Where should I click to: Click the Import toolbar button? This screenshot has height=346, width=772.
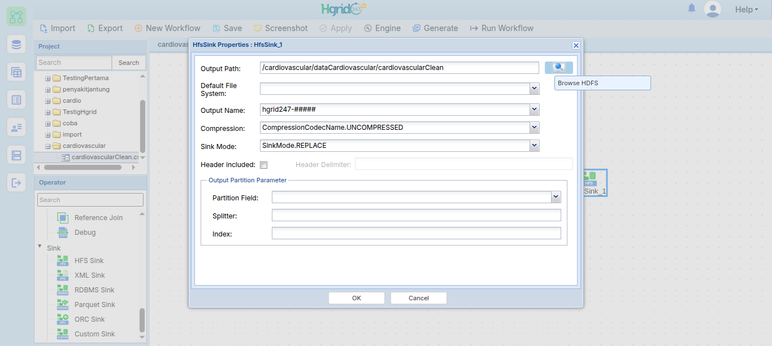pos(57,28)
